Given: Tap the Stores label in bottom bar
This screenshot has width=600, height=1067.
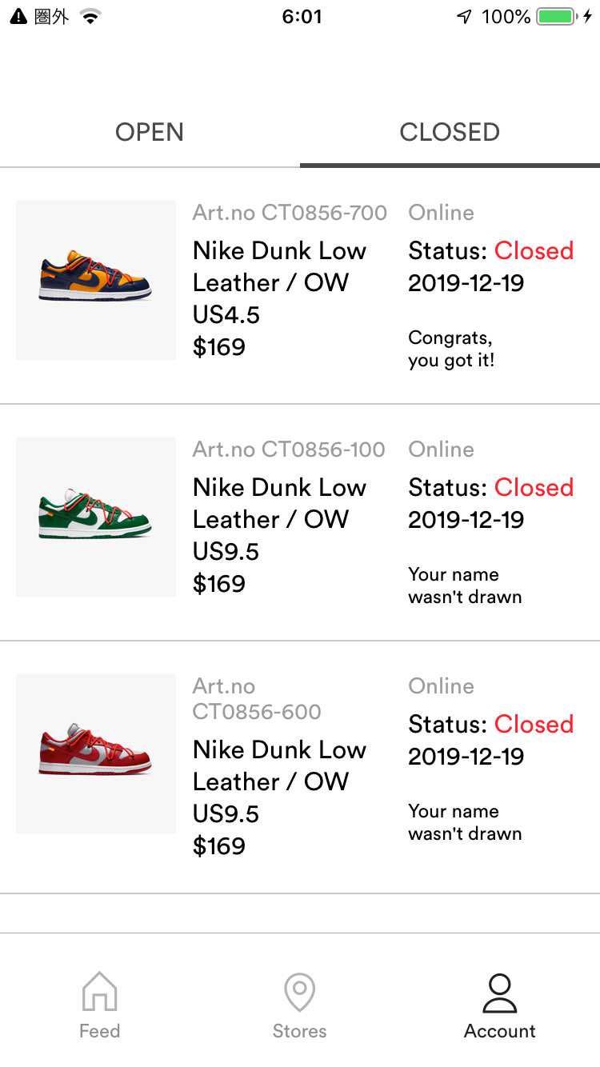Looking at the screenshot, I should 299,1031.
